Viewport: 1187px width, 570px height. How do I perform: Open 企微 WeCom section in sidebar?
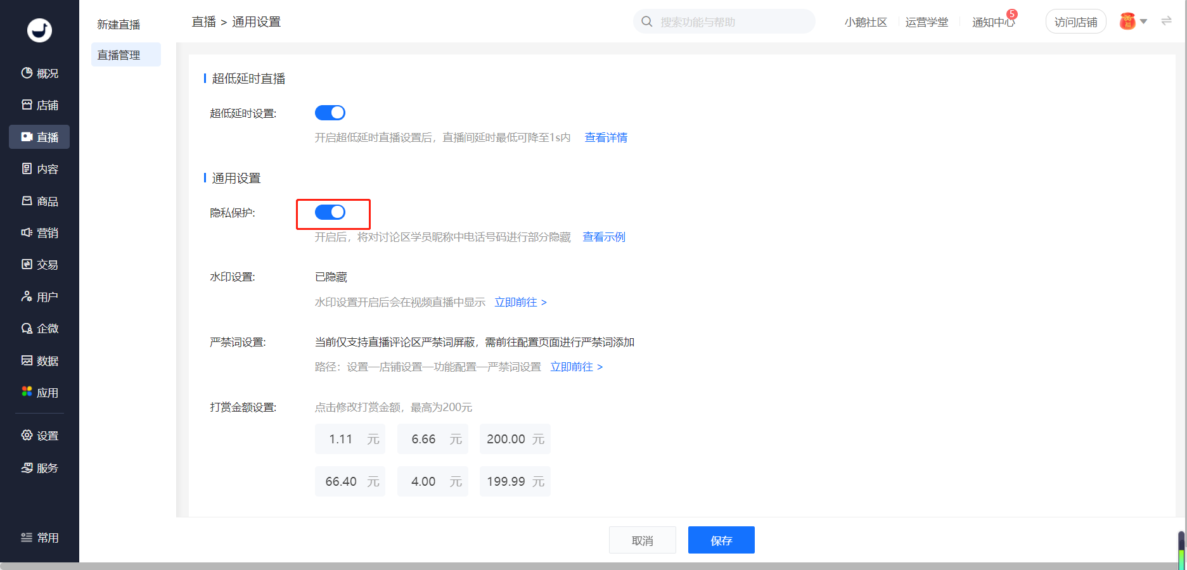[x=39, y=329]
